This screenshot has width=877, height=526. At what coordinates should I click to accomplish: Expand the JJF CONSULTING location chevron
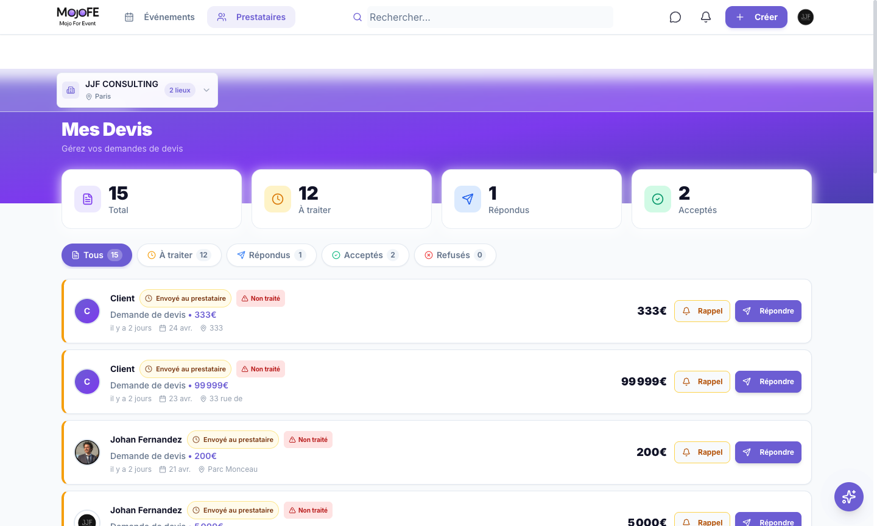206,90
